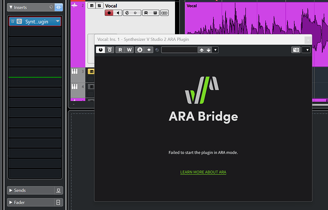Expand the Fader section
The height and width of the screenshot is (210, 328).
tap(11, 202)
